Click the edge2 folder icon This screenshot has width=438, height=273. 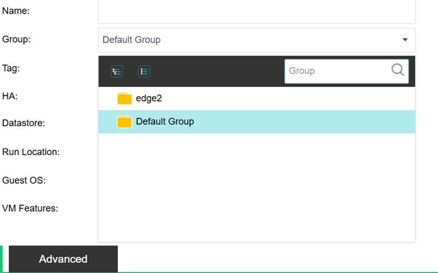124,98
